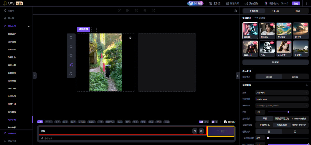
Task: Choose 缩放后填充空白 scaling option
Action: click(299, 125)
